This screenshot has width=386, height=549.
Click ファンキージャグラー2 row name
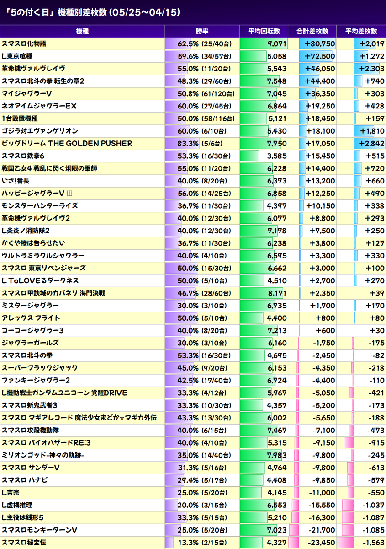coord(36,381)
